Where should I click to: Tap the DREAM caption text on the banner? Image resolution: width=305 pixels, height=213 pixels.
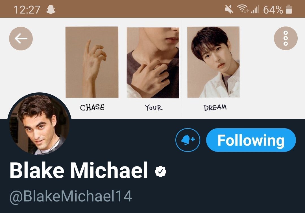(215, 108)
